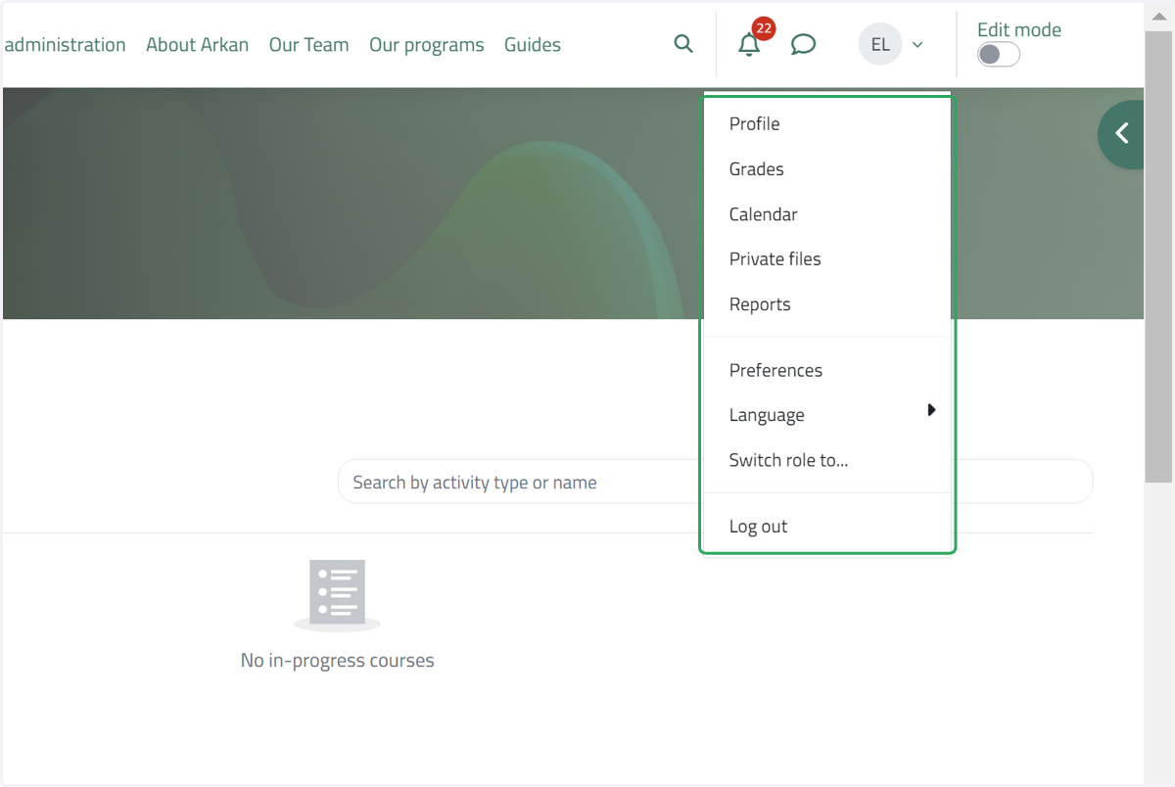Viewport: 1175px width, 787px height.
Task: Collapse user menu via chevron beside EL
Action: [917, 45]
